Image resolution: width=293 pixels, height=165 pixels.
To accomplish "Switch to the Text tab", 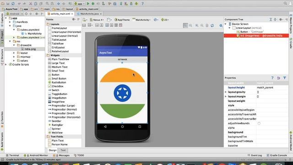I will (63, 150).
